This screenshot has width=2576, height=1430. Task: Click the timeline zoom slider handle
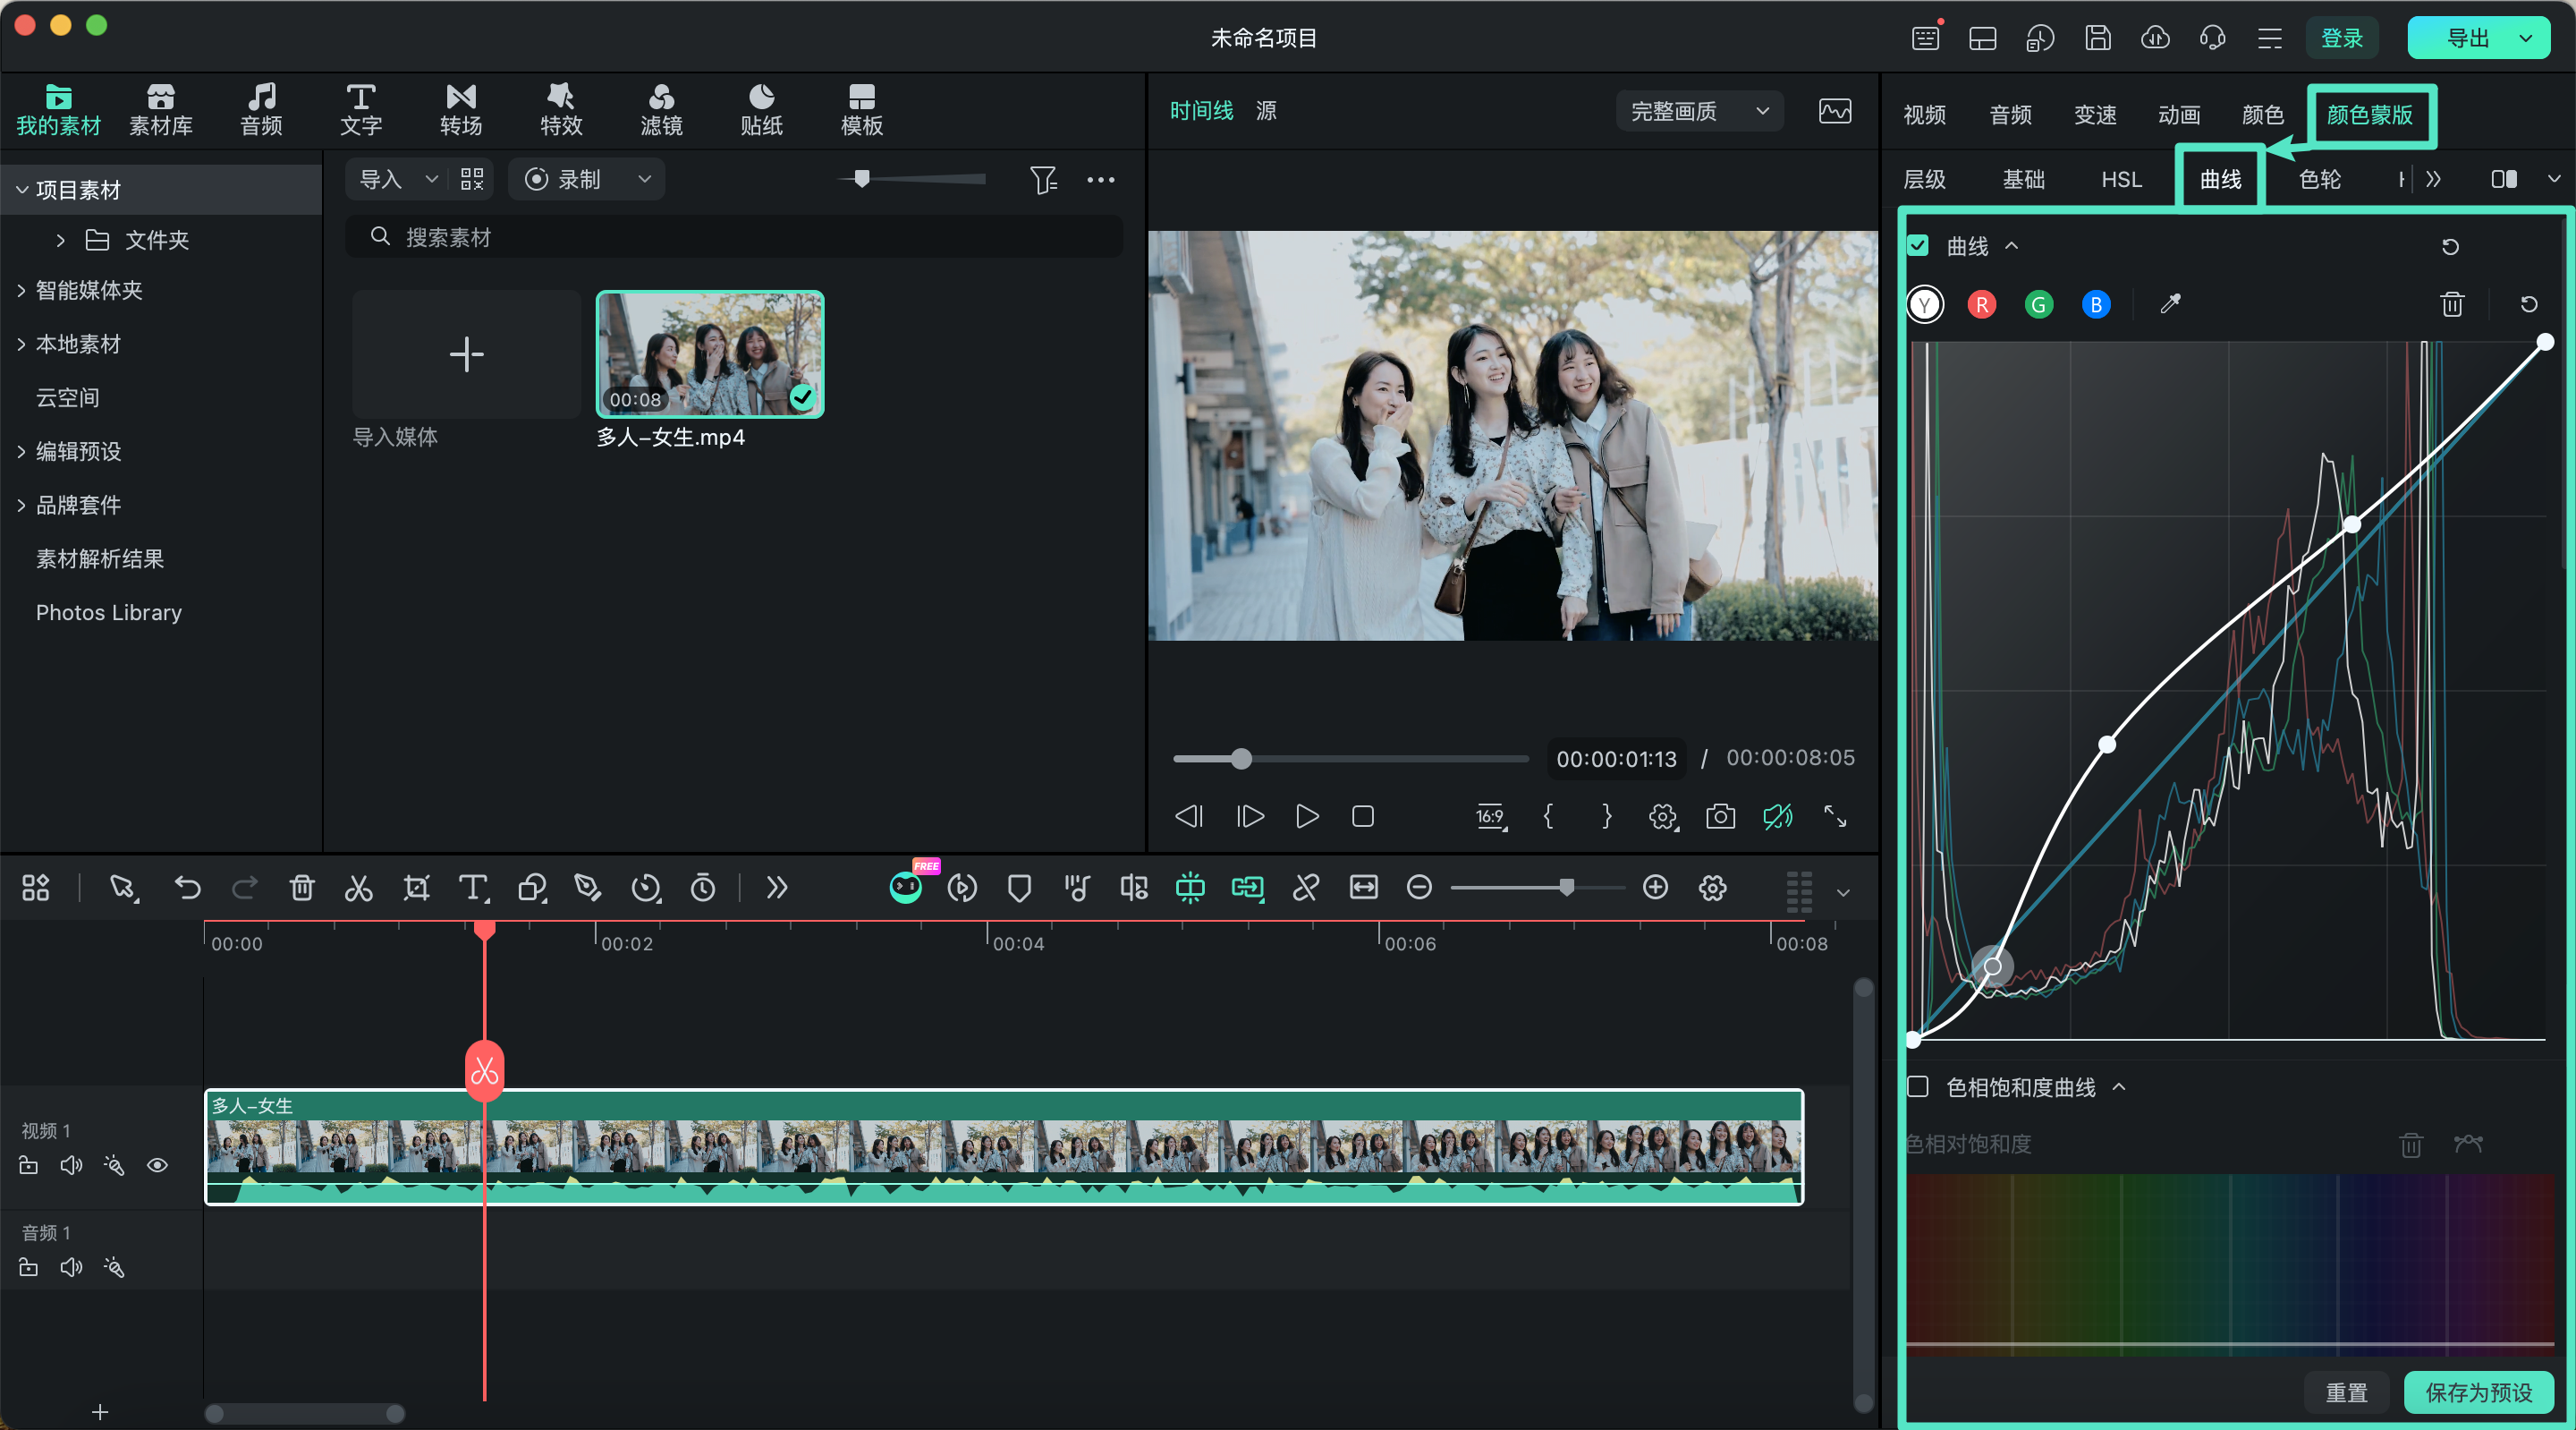(1566, 888)
